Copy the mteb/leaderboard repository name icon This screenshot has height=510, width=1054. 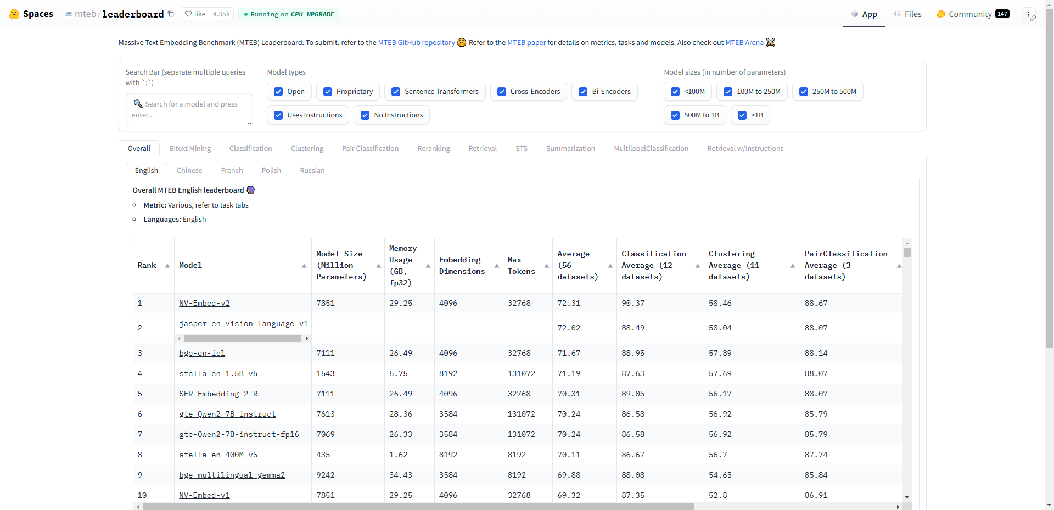click(x=171, y=14)
